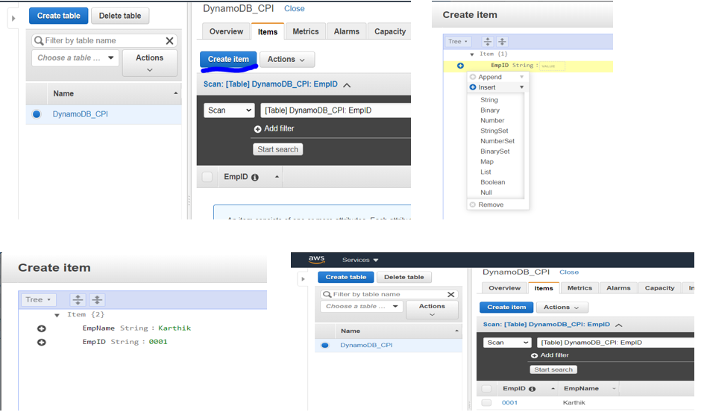Screen dimensions: 707x415
Task: Click the Remove icon in the popup menu
Action: point(473,205)
